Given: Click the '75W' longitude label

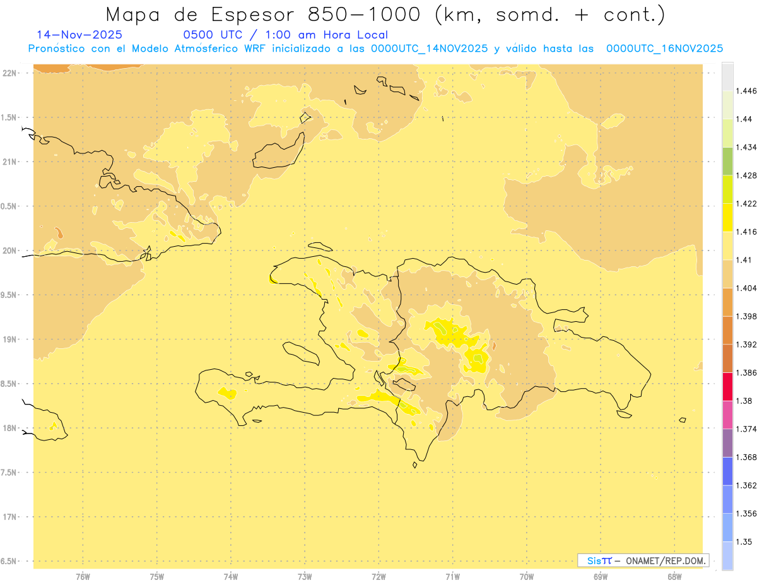Looking at the screenshot, I should pyautogui.click(x=157, y=577).
